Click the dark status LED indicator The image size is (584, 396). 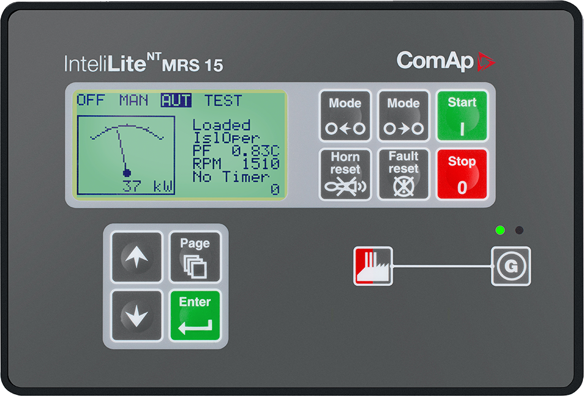(519, 231)
